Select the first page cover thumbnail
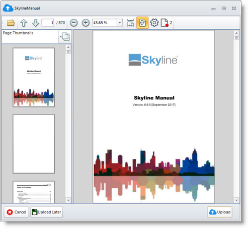This screenshot has height=228, width=248. coord(34,77)
